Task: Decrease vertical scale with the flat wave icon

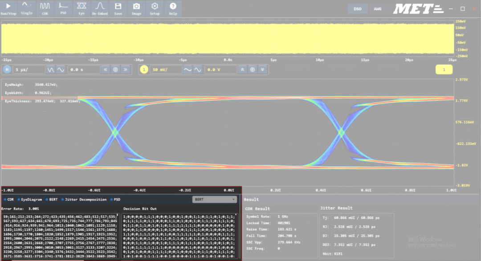Action: pyautogui.click(x=188, y=69)
